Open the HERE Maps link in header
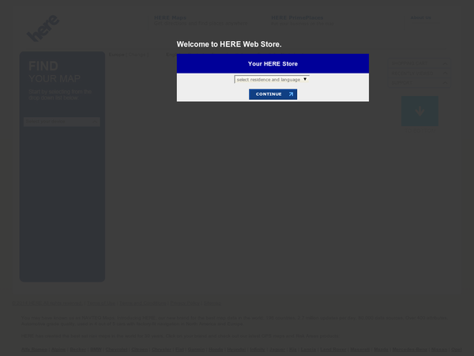 (x=170, y=17)
